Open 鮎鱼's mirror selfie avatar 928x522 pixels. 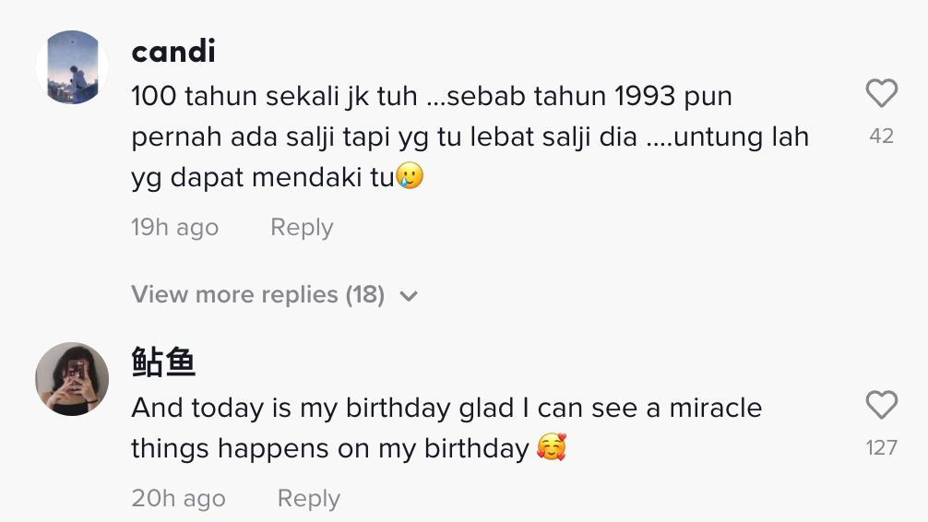coord(72,378)
